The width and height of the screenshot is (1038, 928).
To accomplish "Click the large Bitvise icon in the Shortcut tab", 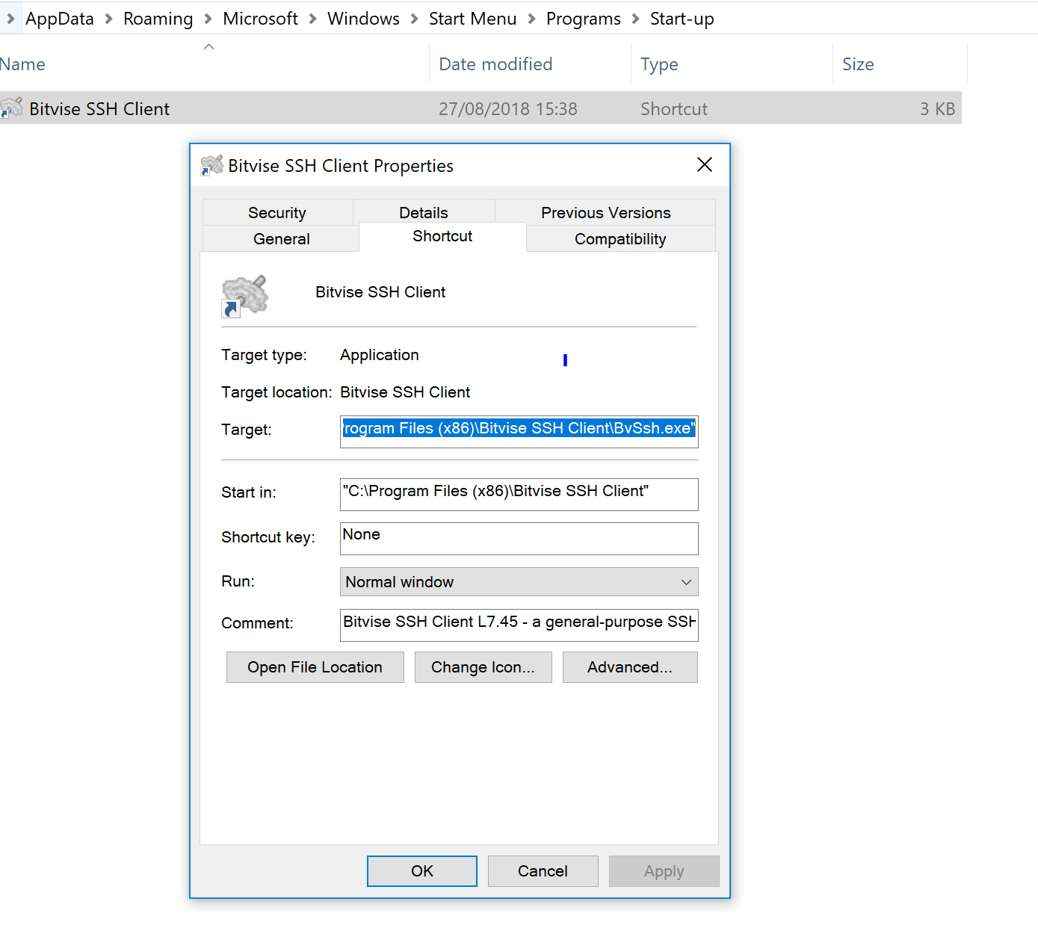I will (x=245, y=296).
